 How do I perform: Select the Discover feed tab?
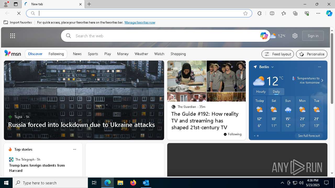[35, 54]
